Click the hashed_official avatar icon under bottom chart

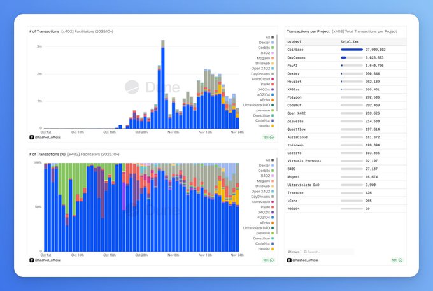click(x=32, y=260)
